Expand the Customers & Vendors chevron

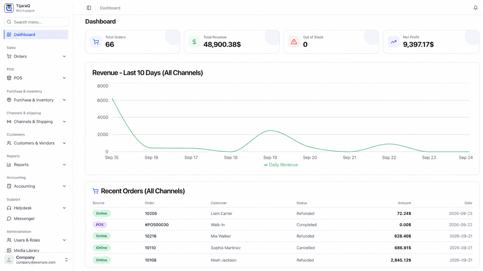64,143
